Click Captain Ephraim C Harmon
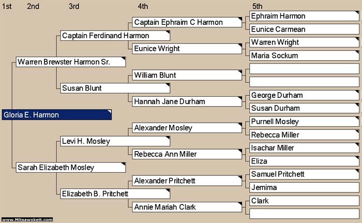362x223 pixels. click(187, 22)
